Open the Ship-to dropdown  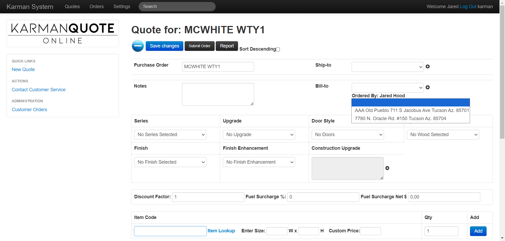tap(388, 67)
